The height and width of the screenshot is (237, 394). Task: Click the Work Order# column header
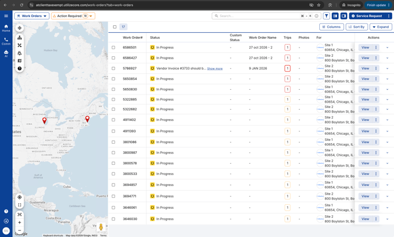132,38
